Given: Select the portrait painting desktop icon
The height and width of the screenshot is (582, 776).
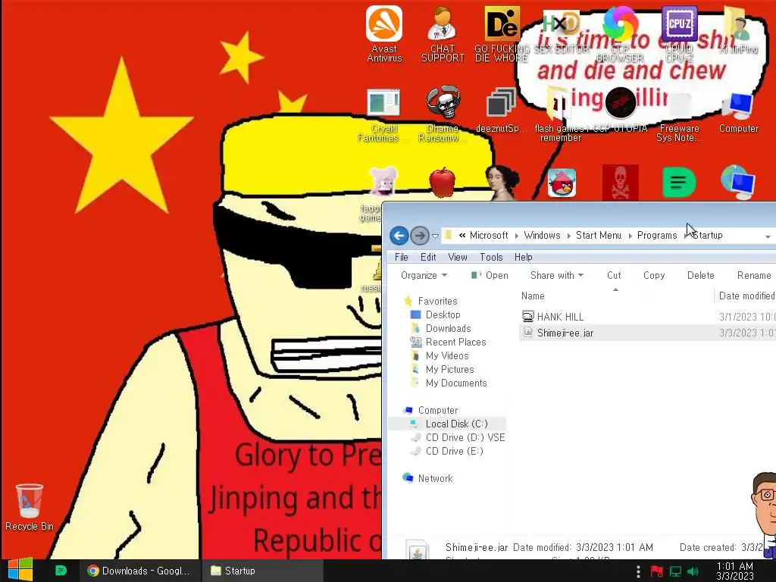Looking at the screenshot, I should click(502, 183).
